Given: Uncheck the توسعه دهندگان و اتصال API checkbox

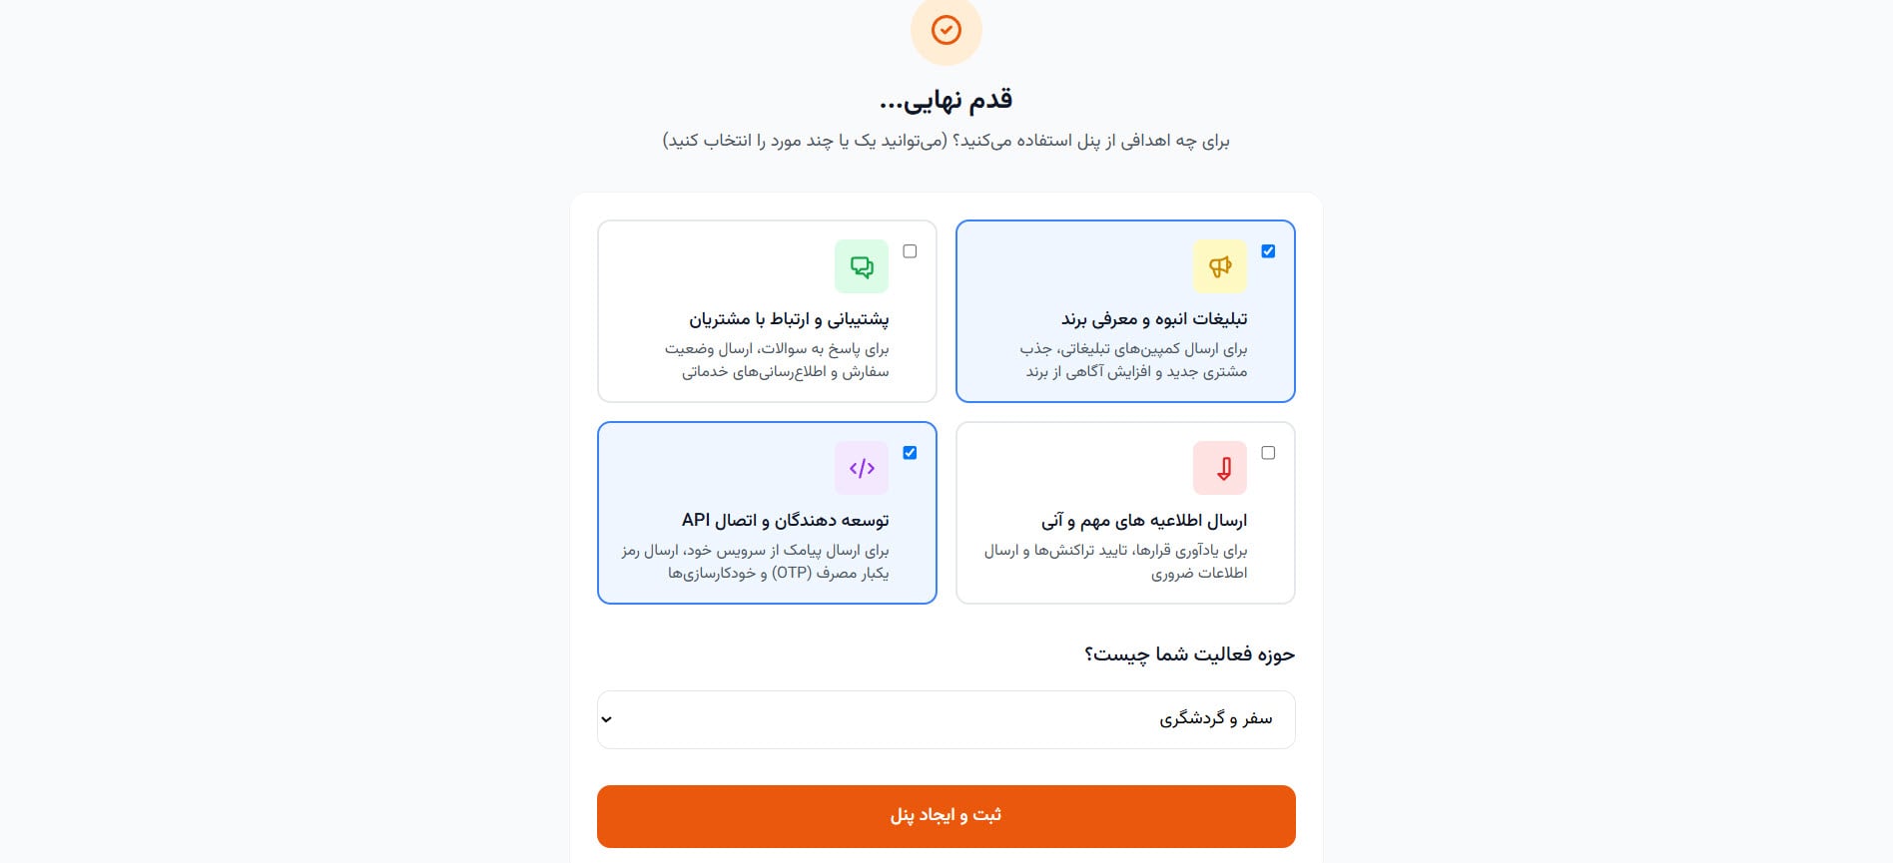Looking at the screenshot, I should (x=910, y=453).
